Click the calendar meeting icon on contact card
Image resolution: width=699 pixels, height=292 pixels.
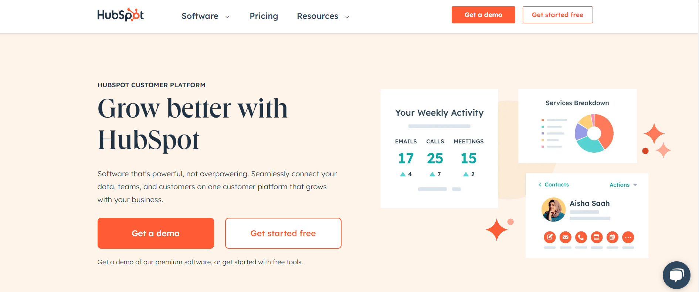click(613, 237)
